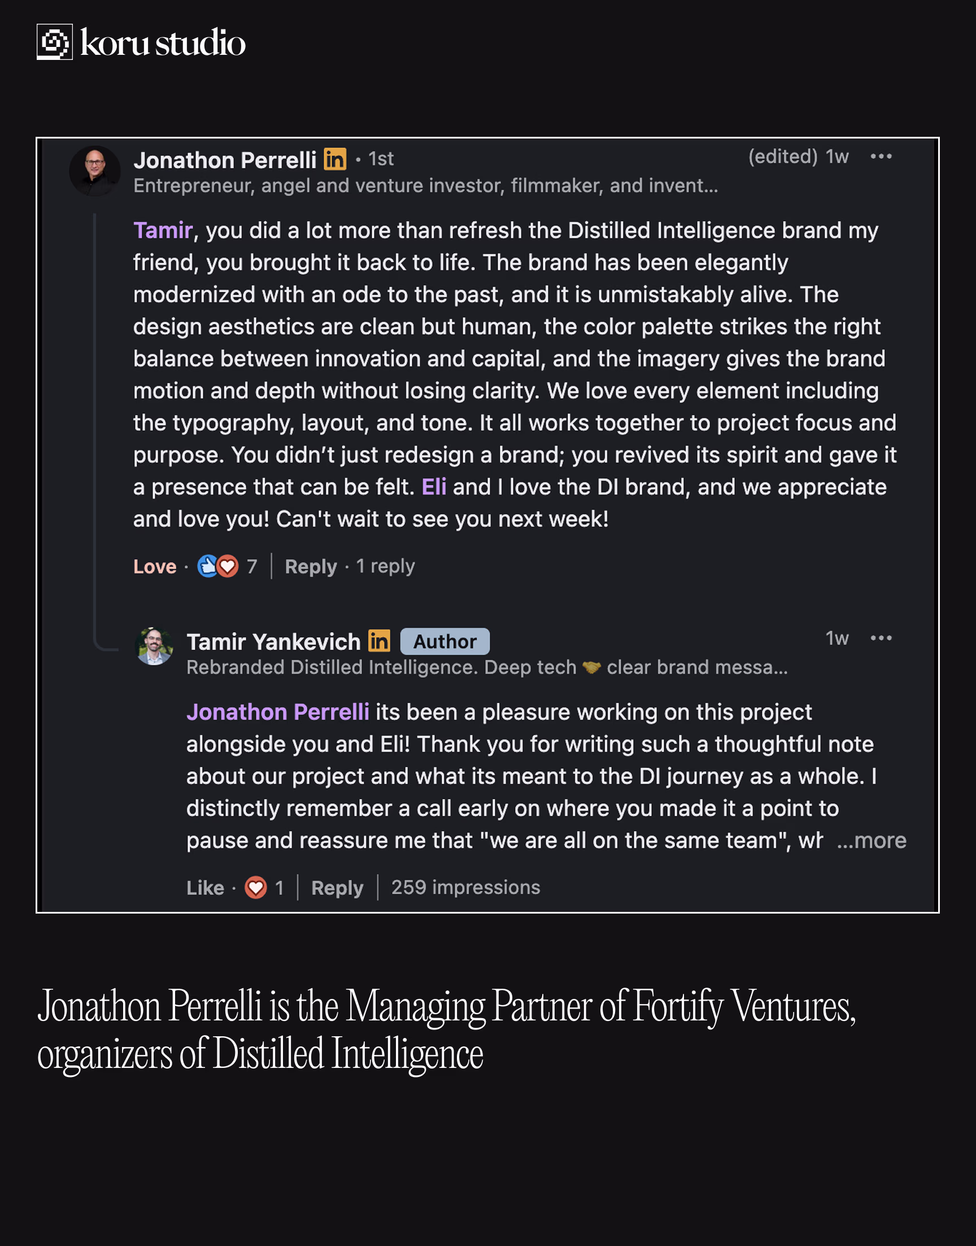The image size is (976, 1246).
Task: View reactions icons on Jonathon's comment
Action: (x=217, y=566)
